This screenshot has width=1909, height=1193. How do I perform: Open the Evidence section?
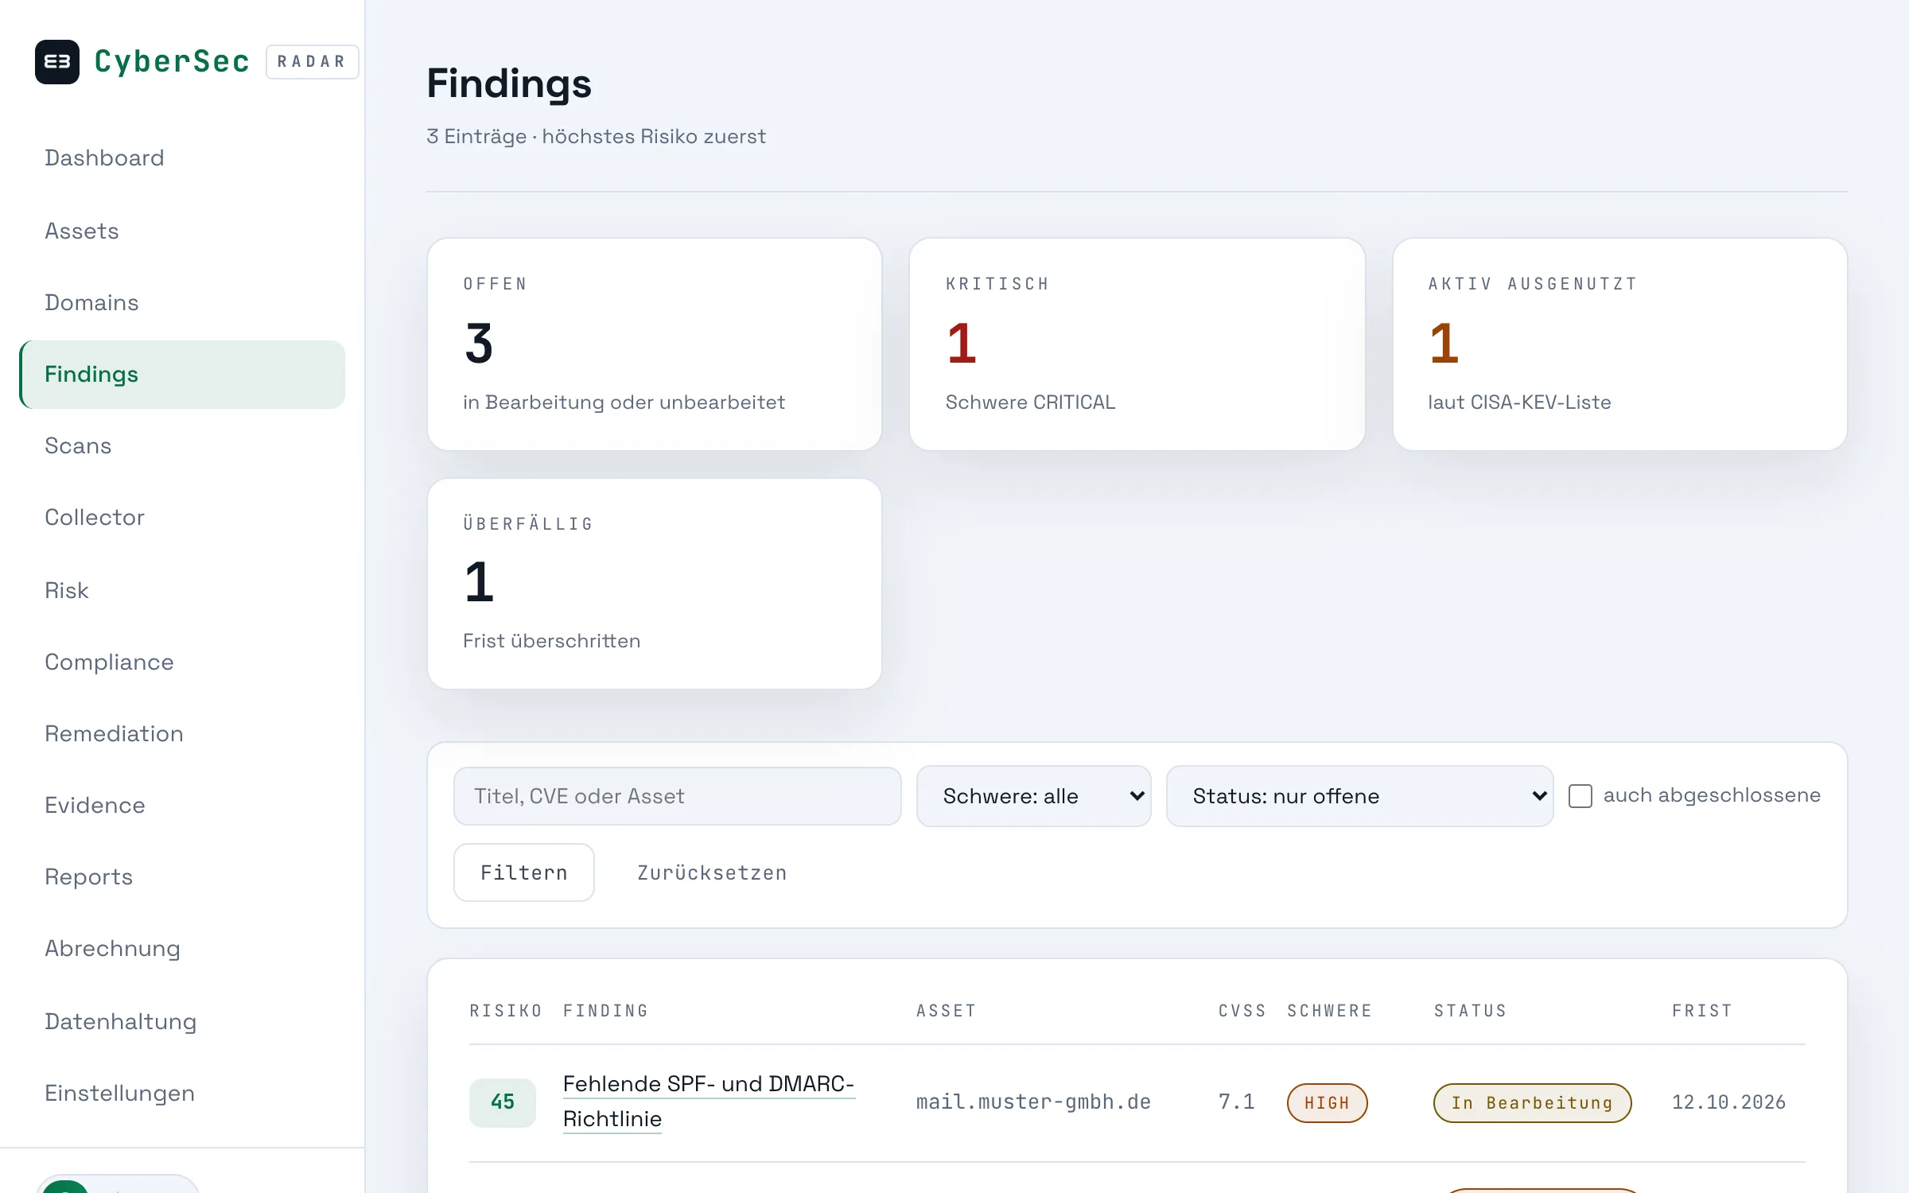95,805
